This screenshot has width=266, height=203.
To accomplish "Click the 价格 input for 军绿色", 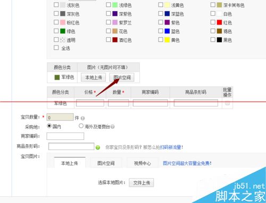I will (90, 103).
